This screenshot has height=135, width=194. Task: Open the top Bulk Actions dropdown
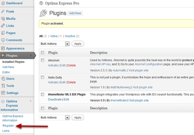coord(55,44)
